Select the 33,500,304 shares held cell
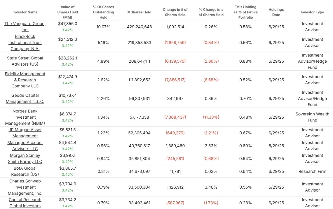 (139, 187)
